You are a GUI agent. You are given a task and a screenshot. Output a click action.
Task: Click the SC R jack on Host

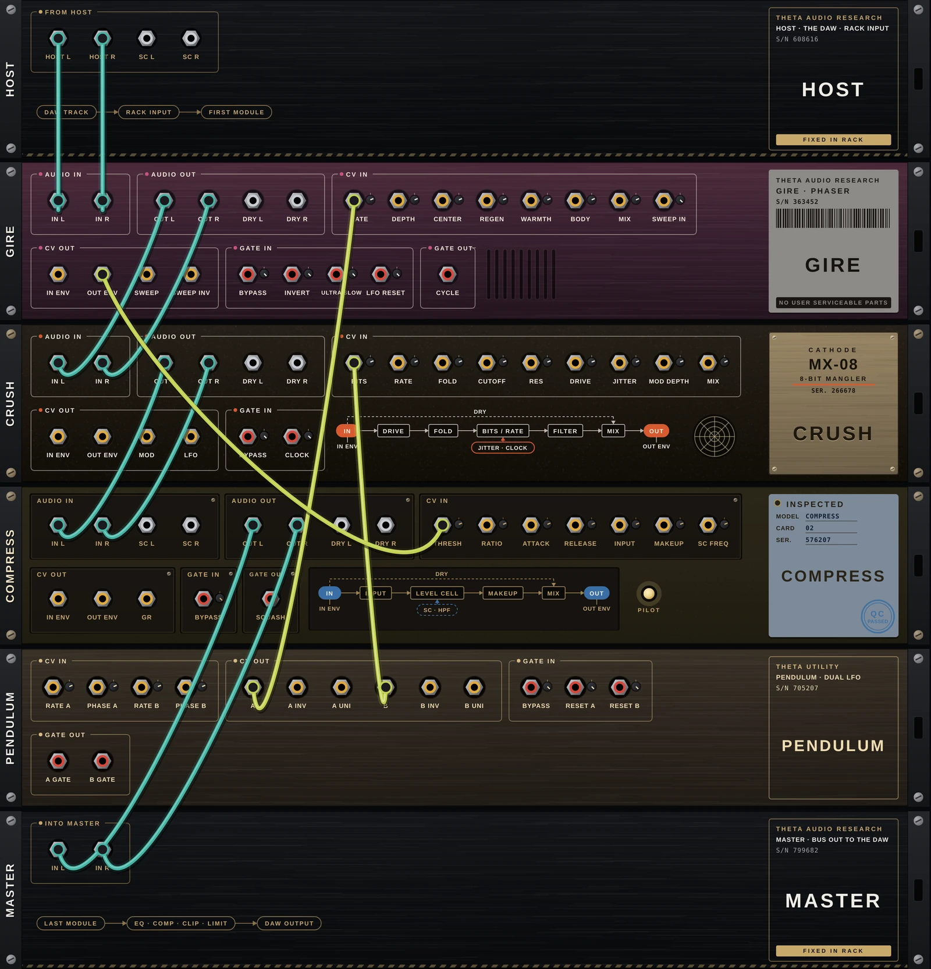coord(191,38)
